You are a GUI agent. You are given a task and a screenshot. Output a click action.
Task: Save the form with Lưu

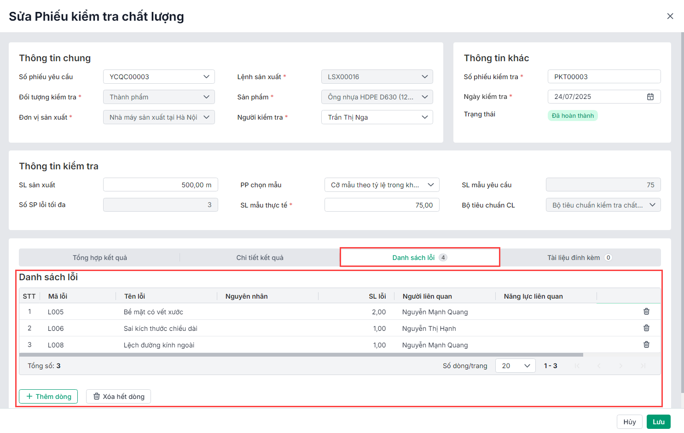pos(658,422)
